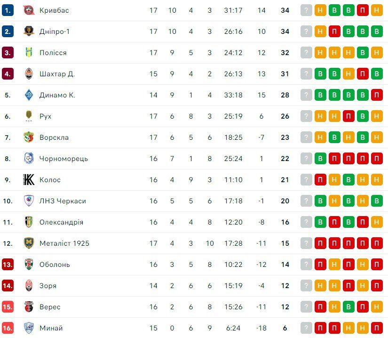Open the Чорноморець team link
The image size is (388, 338).
63,159
